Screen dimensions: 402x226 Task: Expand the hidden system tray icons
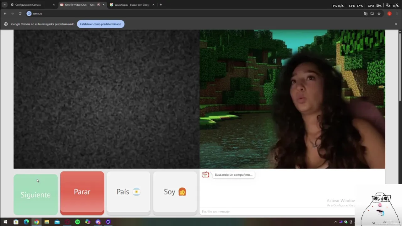(x=336, y=222)
